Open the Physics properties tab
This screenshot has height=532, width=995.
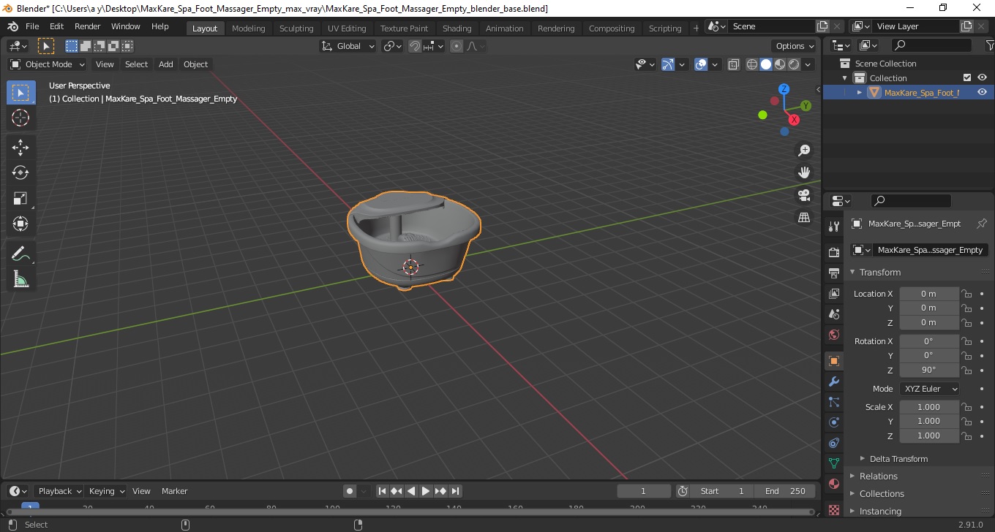point(834,422)
